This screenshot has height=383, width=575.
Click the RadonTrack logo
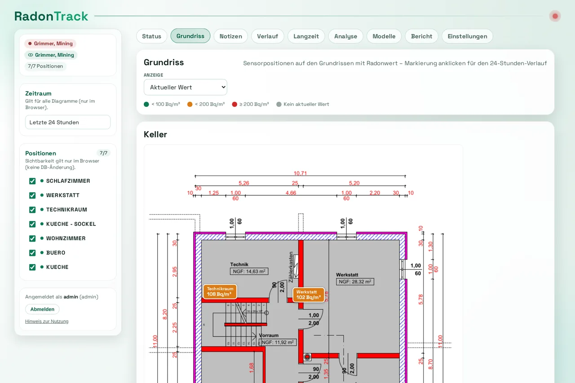pos(51,16)
